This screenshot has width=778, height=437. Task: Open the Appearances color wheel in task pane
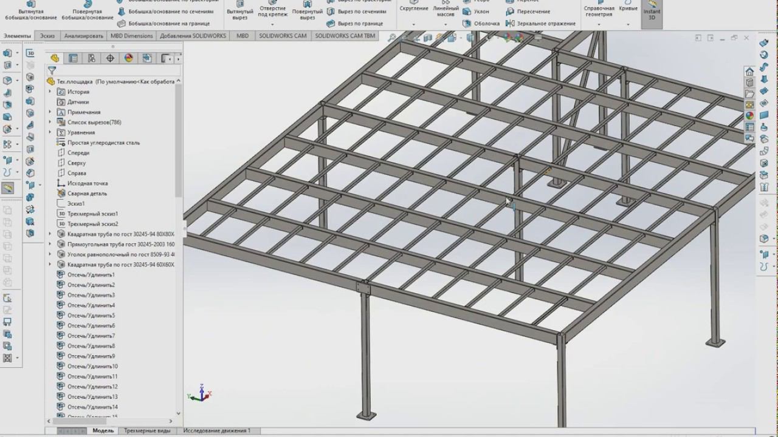pos(749,116)
